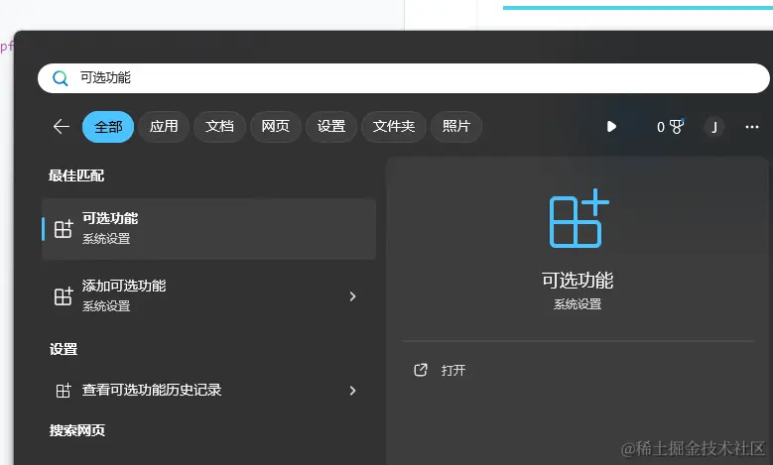Go back with the left arrow
Viewport: 773px width, 465px height.
click(62, 127)
